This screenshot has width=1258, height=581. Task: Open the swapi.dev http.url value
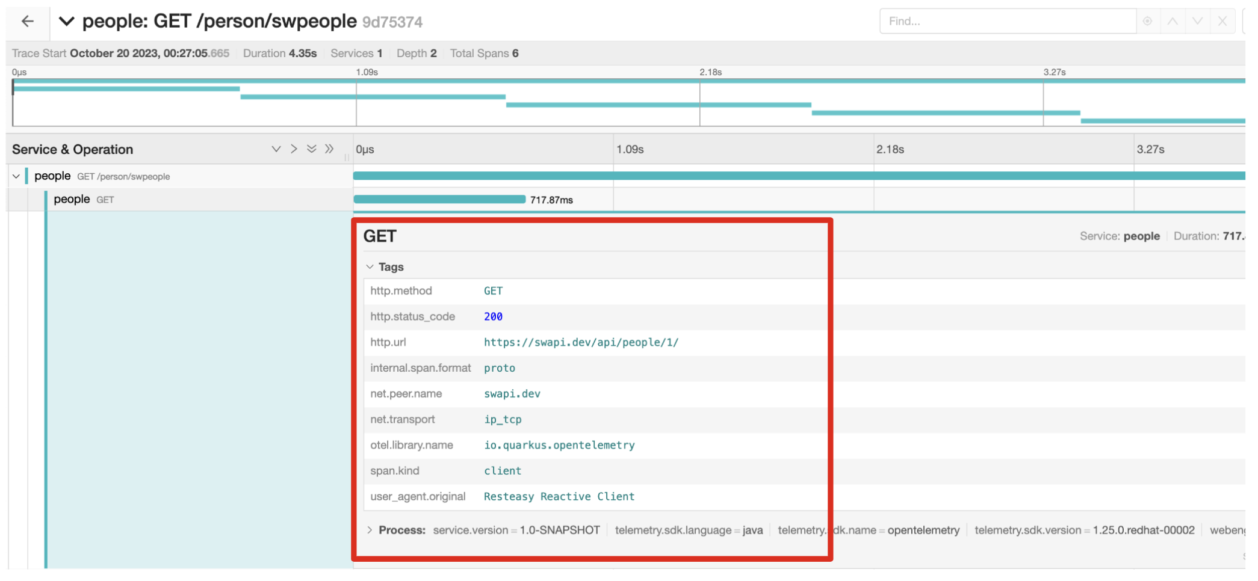581,343
